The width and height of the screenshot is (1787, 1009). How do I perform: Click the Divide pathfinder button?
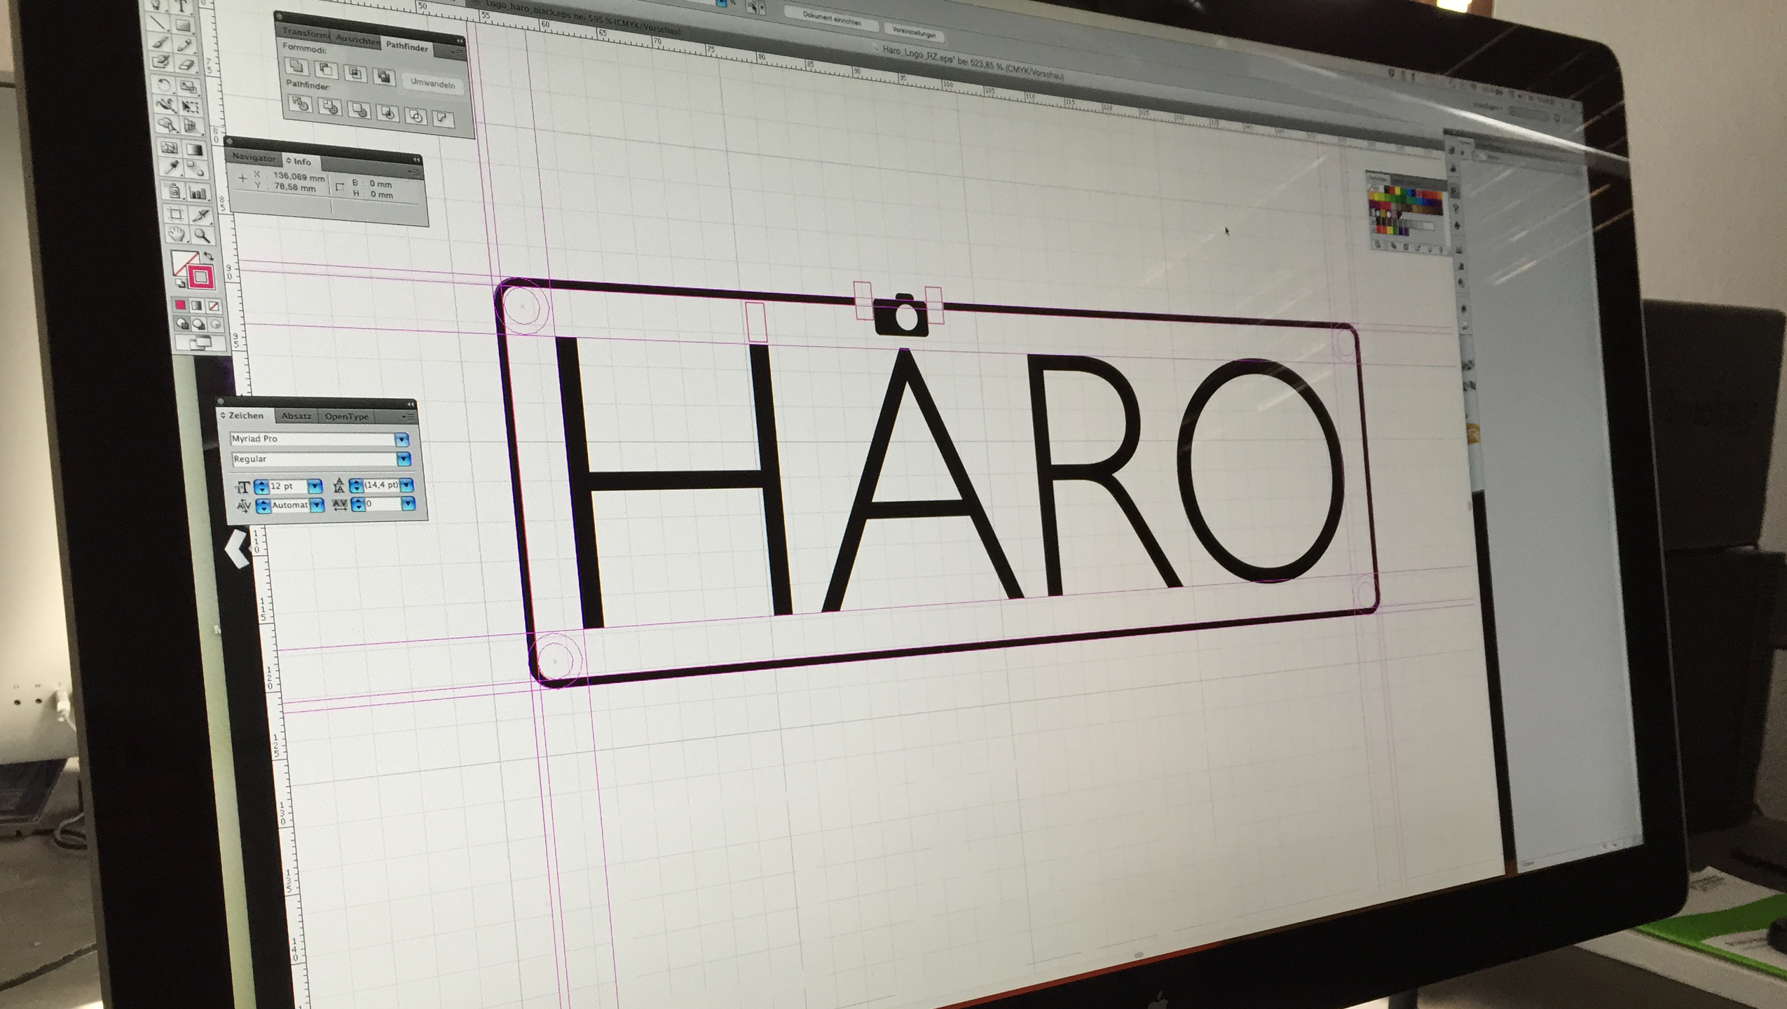(300, 104)
